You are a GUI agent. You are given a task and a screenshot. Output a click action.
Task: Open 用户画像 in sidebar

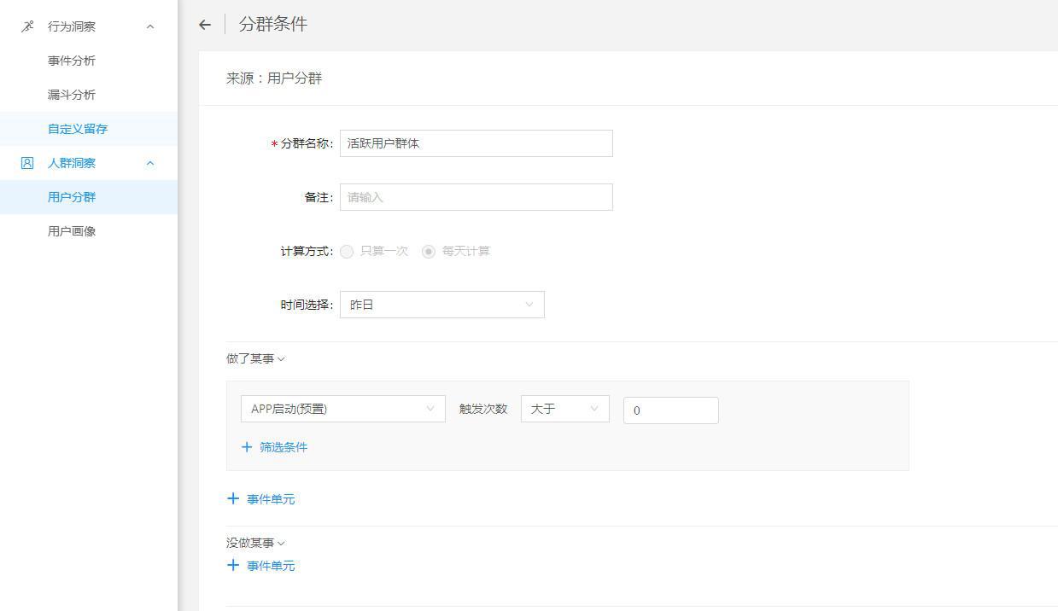[x=72, y=231]
